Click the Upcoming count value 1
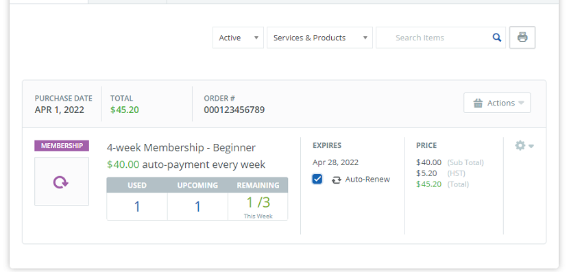 tap(197, 207)
